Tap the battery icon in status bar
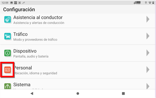The width and height of the screenshot is (156, 98). coord(153,3)
